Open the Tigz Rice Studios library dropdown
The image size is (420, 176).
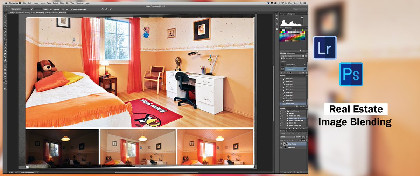[291, 56]
